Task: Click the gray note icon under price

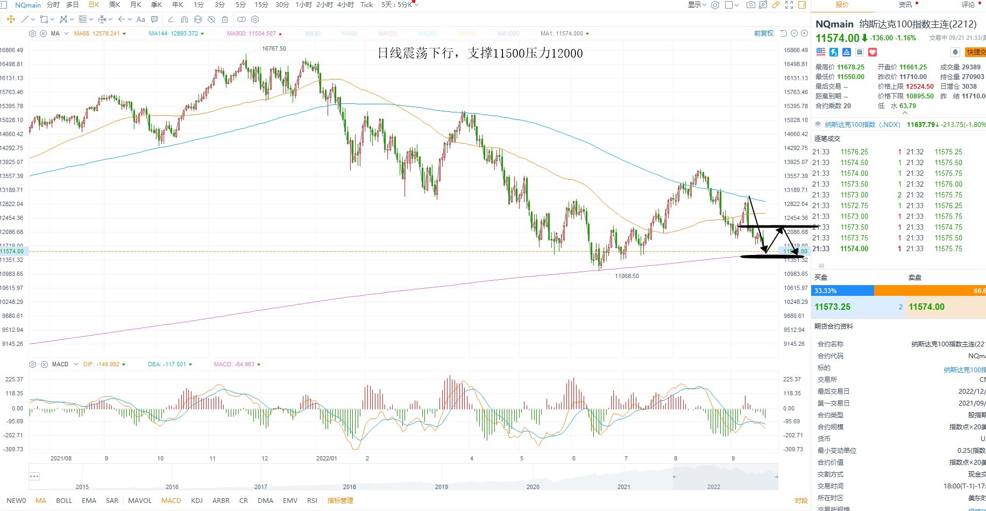Action: point(860,52)
